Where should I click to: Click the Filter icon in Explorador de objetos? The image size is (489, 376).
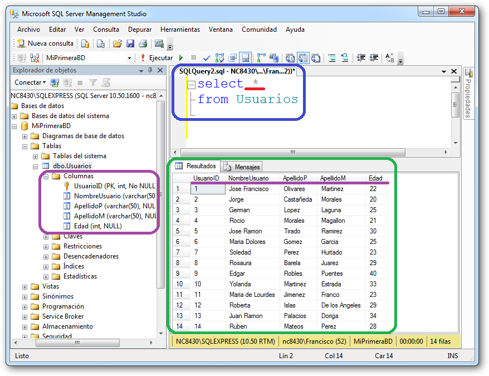(93, 82)
